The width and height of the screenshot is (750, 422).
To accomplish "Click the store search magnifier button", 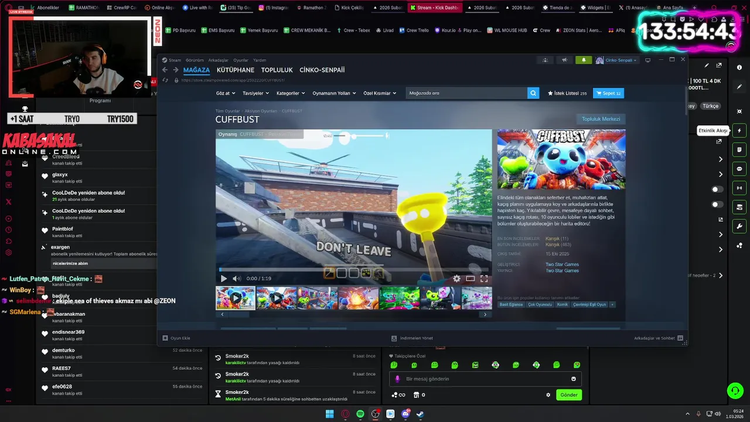I will click(533, 93).
